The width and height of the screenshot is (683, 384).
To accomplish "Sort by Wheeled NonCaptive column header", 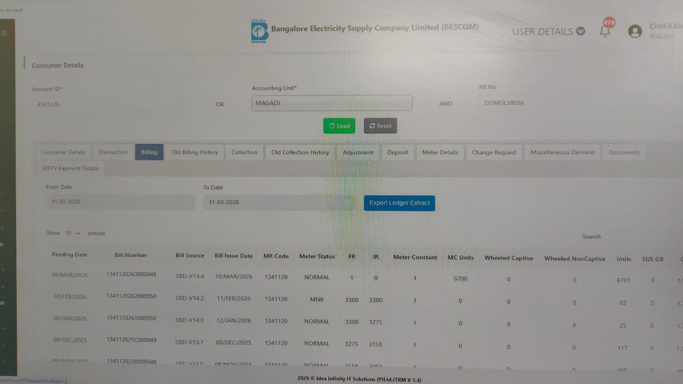I will pos(575,258).
